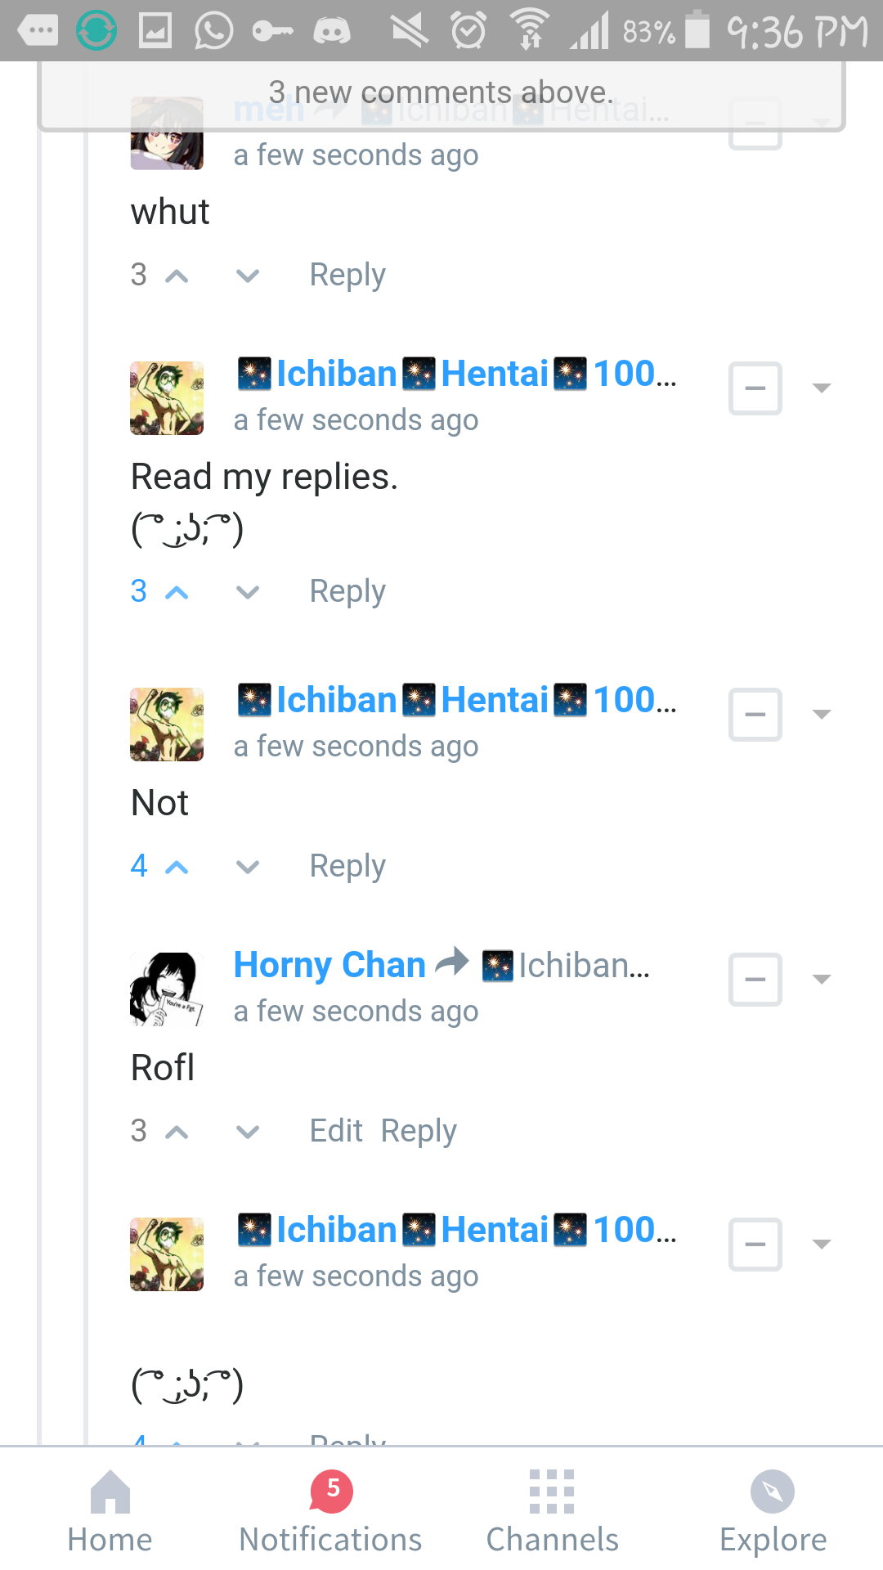Open the Channels grid tab
Viewport: 883px width, 1570px height.
click(x=553, y=1513)
